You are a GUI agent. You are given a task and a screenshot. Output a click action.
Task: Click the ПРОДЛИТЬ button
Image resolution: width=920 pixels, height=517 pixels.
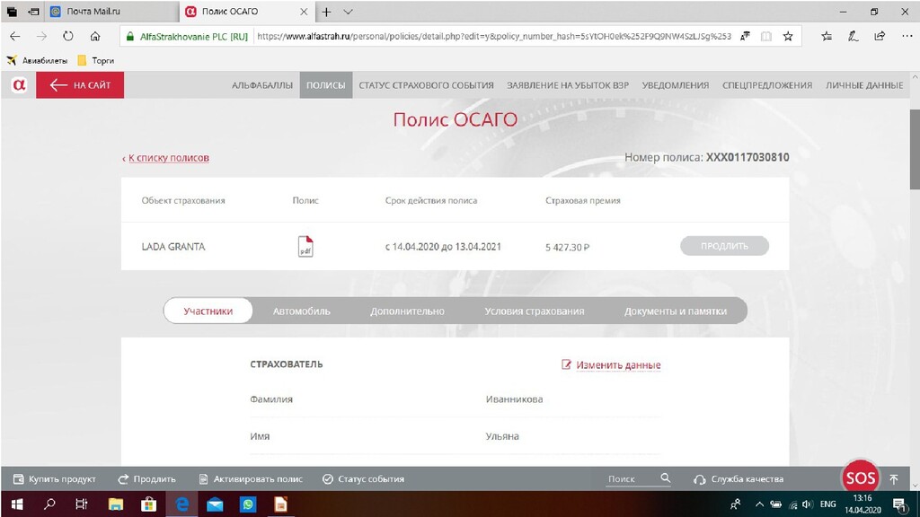point(724,246)
